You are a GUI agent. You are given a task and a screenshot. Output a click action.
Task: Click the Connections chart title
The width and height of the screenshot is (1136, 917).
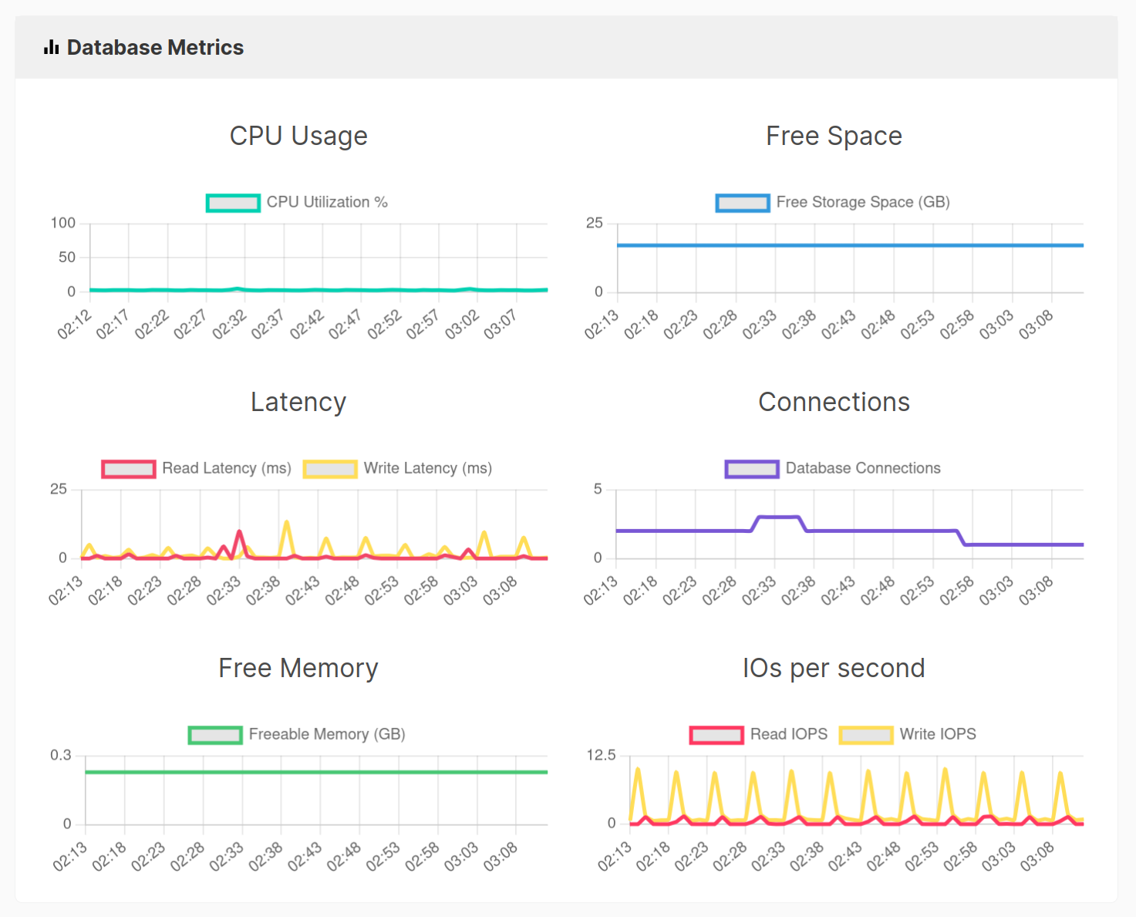pyautogui.click(x=834, y=402)
